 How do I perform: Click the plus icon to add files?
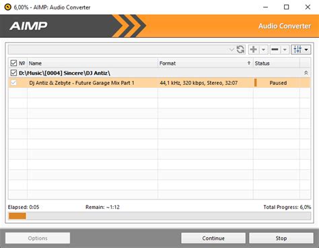[x=254, y=49]
